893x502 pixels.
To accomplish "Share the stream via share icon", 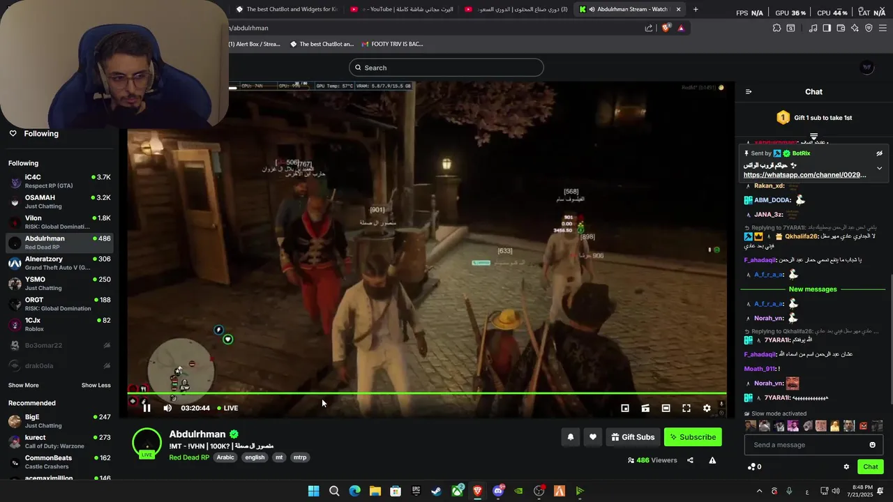I will pos(690,460).
